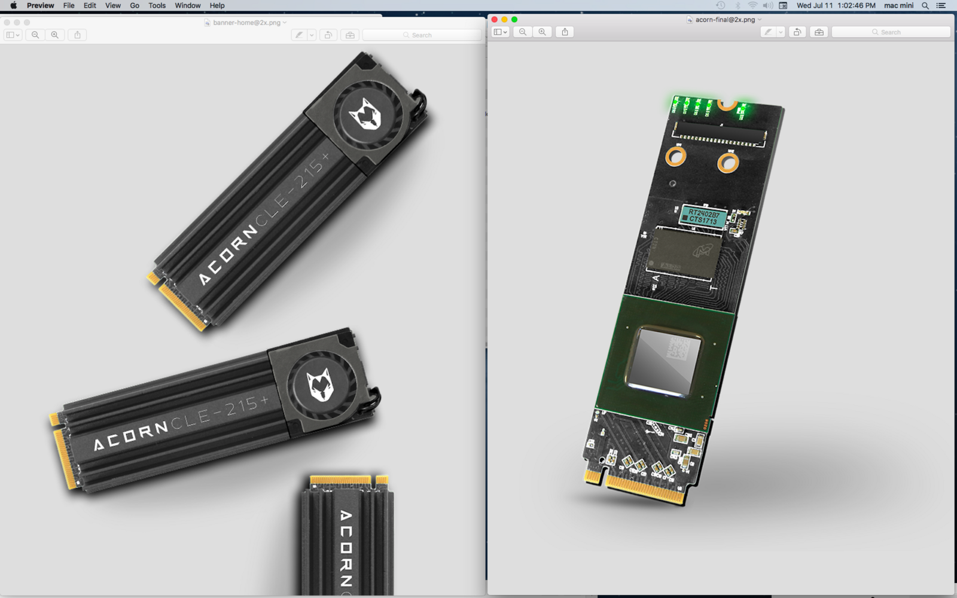The width and height of the screenshot is (957, 598).
Task: Close the acorn-final window
Action: pyautogui.click(x=495, y=19)
